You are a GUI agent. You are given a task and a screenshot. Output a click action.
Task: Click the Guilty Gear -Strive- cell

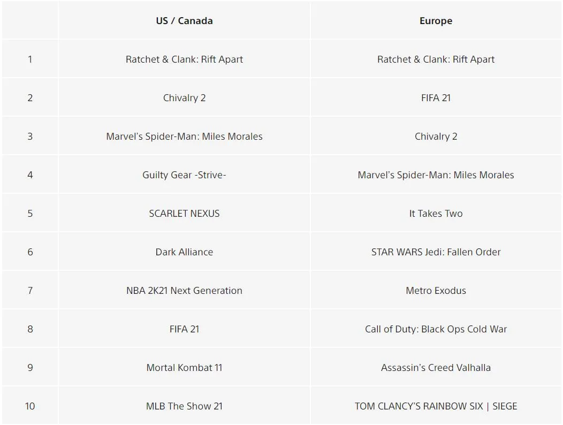184,175
